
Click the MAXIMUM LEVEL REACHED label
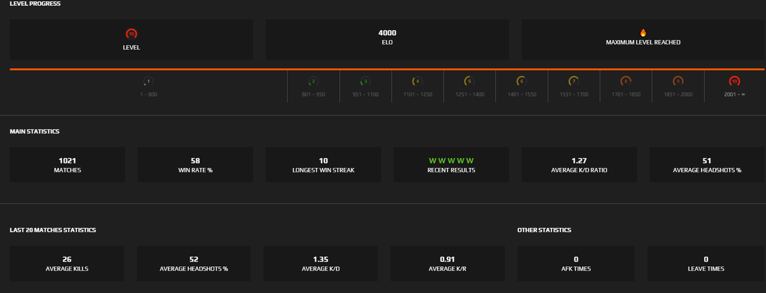[x=643, y=42]
